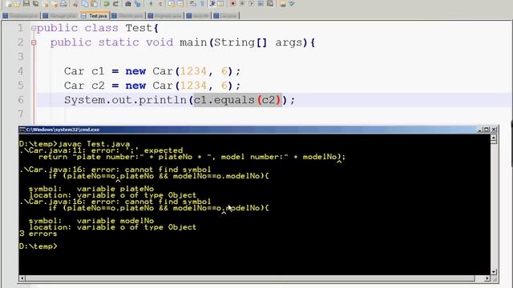
Task: Paste with the clipboard icon
Action: pyautogui.click(x=94, y=3)
